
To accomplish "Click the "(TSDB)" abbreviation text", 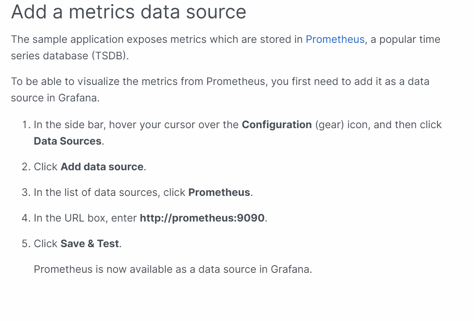I will point(110,56).
